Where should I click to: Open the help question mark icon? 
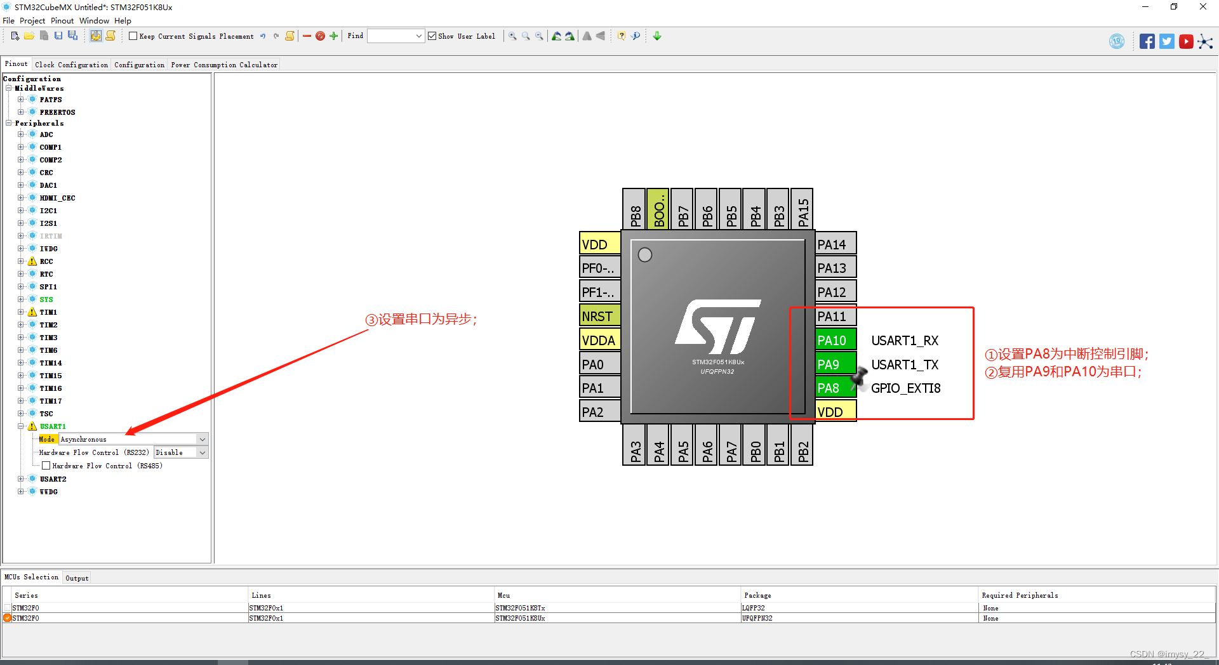tap(620, 36)
